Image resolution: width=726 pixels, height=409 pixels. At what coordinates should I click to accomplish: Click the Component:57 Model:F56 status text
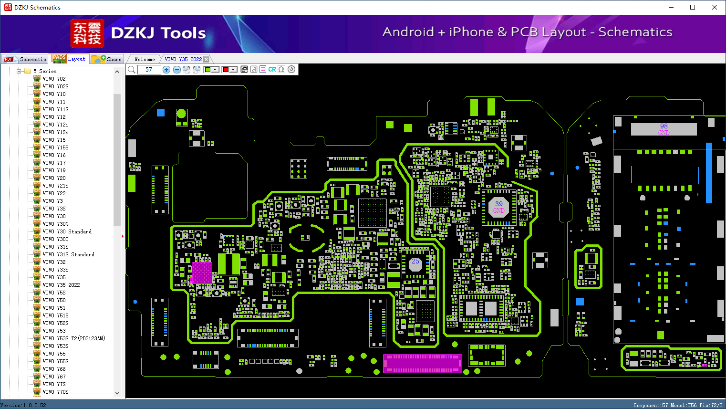pos(678,405)
